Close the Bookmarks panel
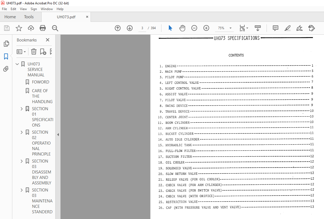324x219 pixels. click(x=48, y=40)
